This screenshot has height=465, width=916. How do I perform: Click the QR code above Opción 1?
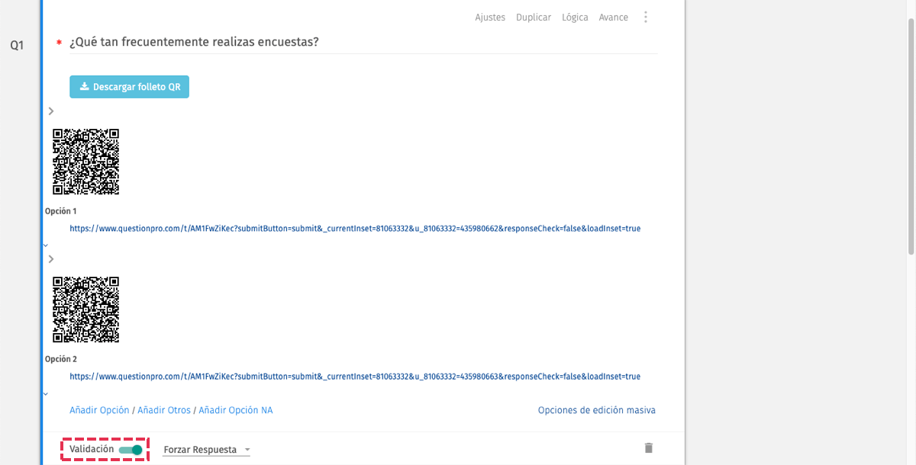click(85, 162)
